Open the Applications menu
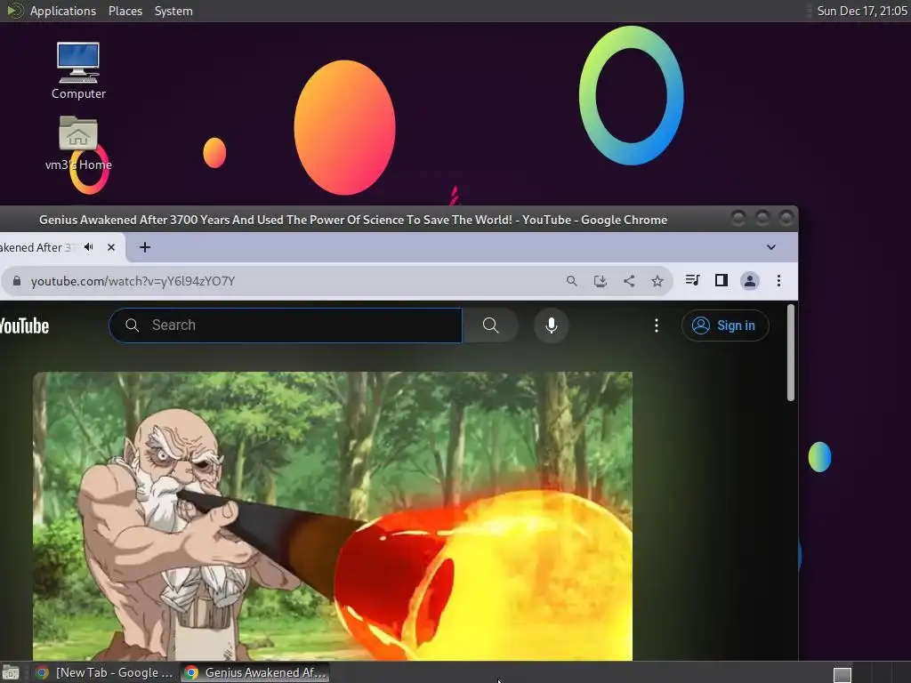The width and height of the screenshot is (911, 683). pos(63,11)
